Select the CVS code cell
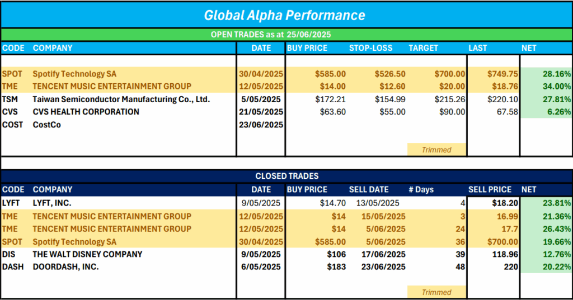 coord(10,112)
